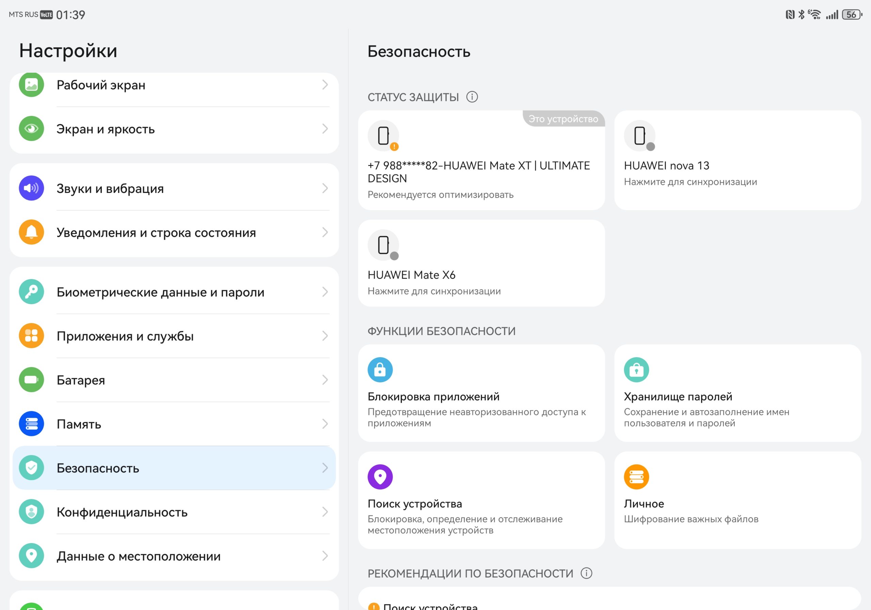
Task: Open Поиск устройства security function card
Action: 481,500
